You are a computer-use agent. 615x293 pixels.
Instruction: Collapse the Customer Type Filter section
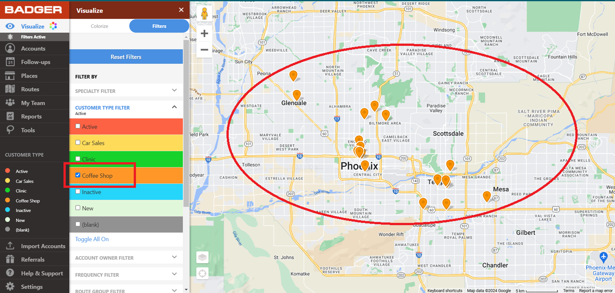[126, 108]
